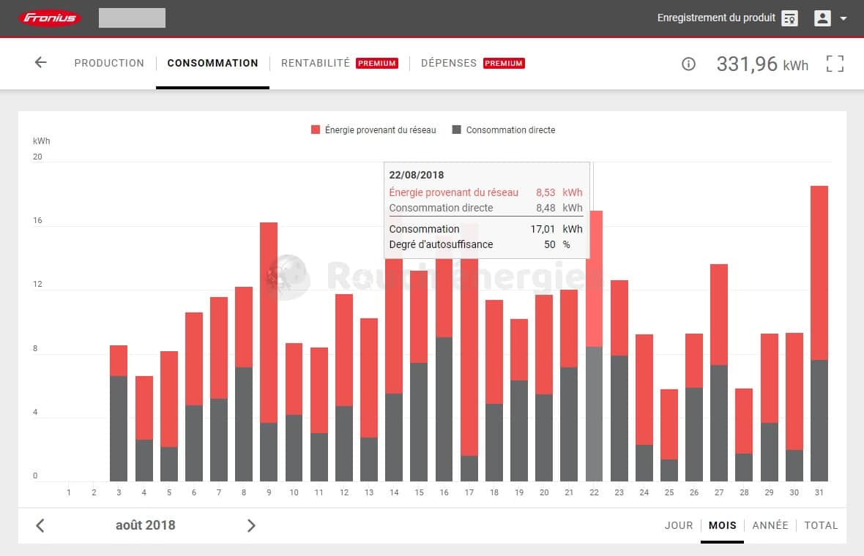Click the Enregistrement du produit link

tap(715, 18)
